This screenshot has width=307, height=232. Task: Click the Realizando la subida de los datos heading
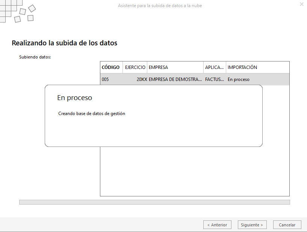tap(64, 43)
